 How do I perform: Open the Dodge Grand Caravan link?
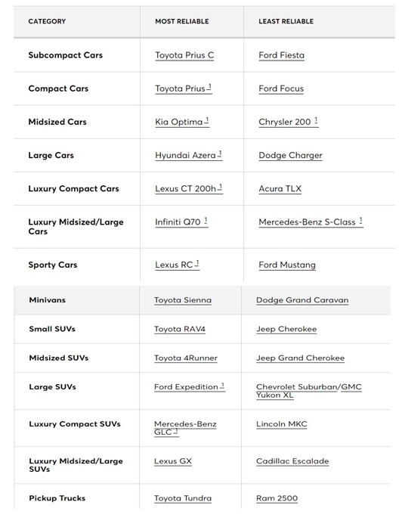302,300
